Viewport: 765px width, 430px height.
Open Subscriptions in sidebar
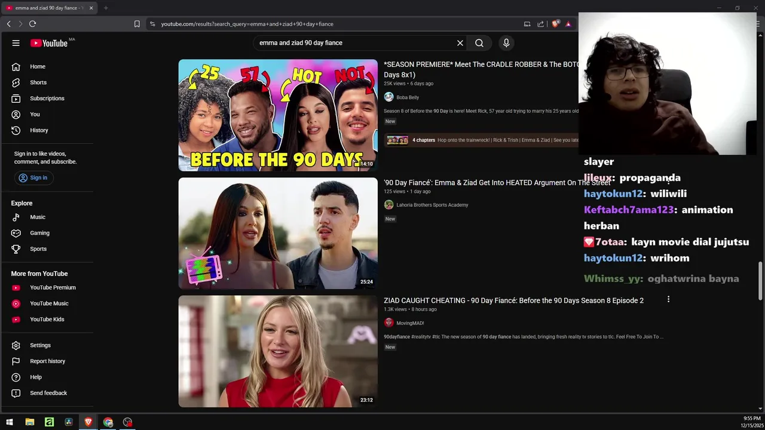(x=47, y=99)
